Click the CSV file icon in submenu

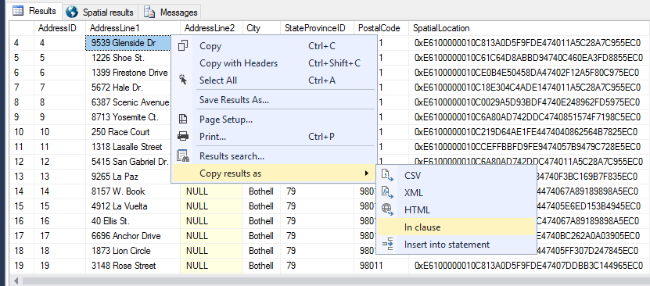tap(387, 175)
